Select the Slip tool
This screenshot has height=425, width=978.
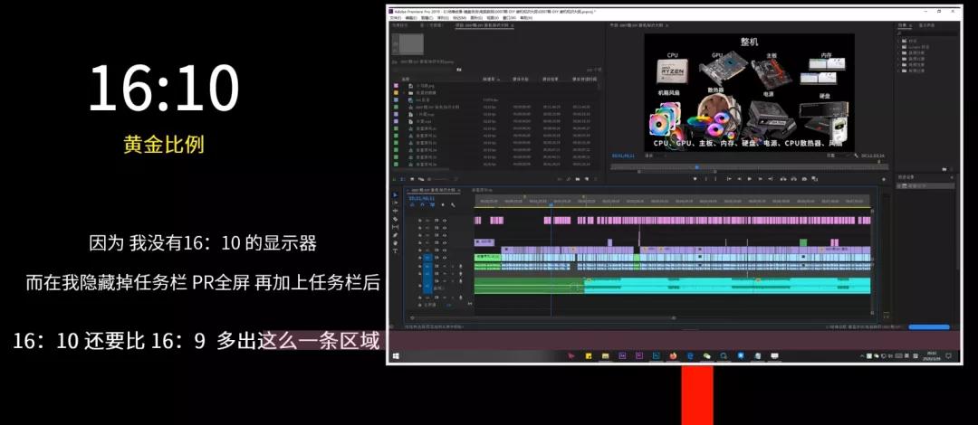coord(395,228)
